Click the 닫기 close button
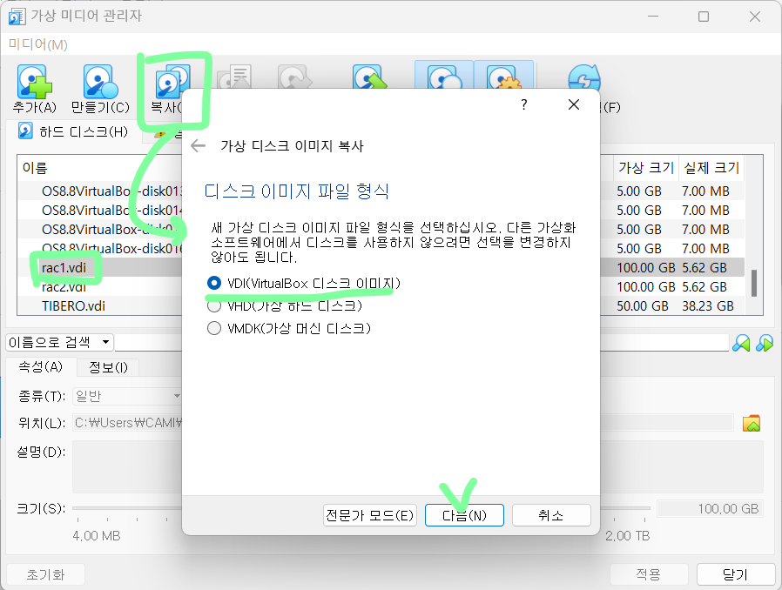 pyautogui.click(x=735, y=574)
